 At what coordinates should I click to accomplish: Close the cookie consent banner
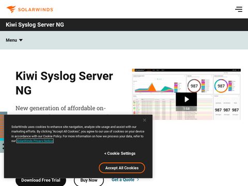tap(145, 120)
